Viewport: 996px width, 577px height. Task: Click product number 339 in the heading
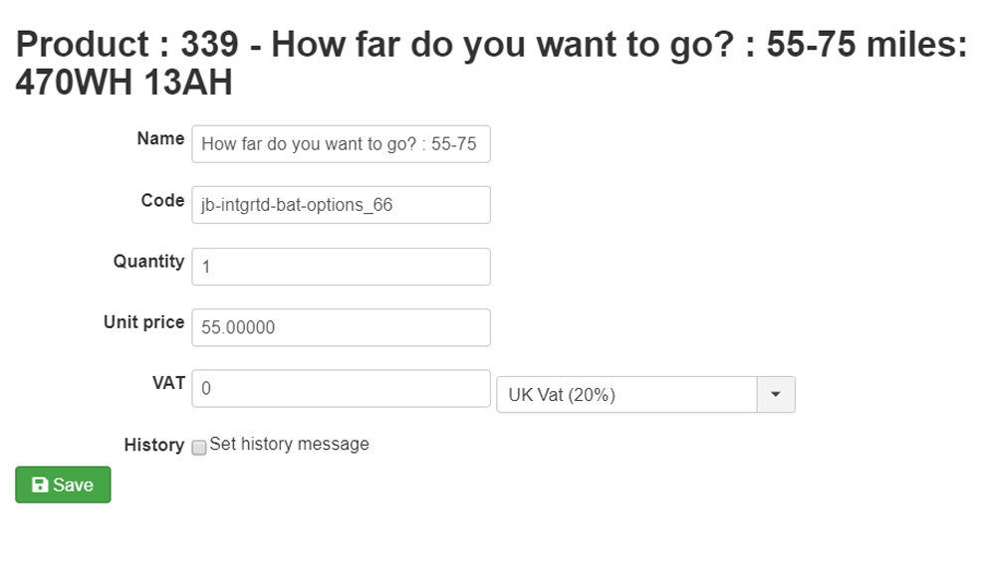tap(207, 45)
